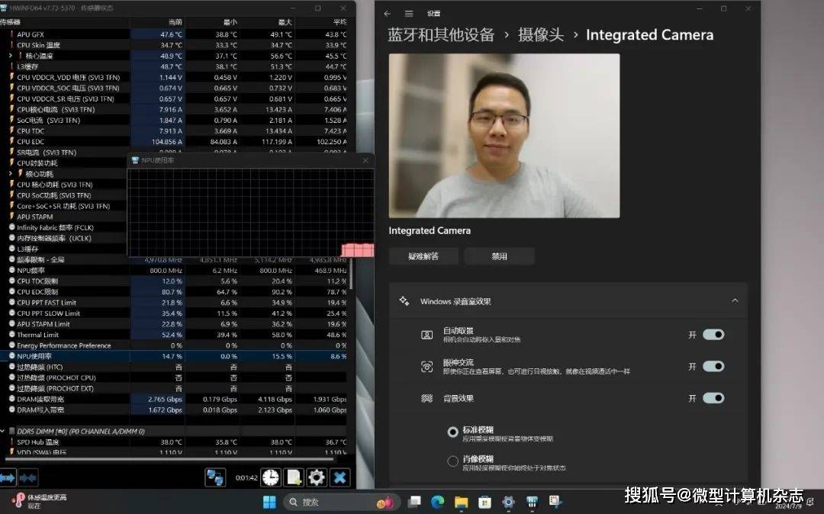
Task: Click the 禁用 button
Action: (499, 256)
